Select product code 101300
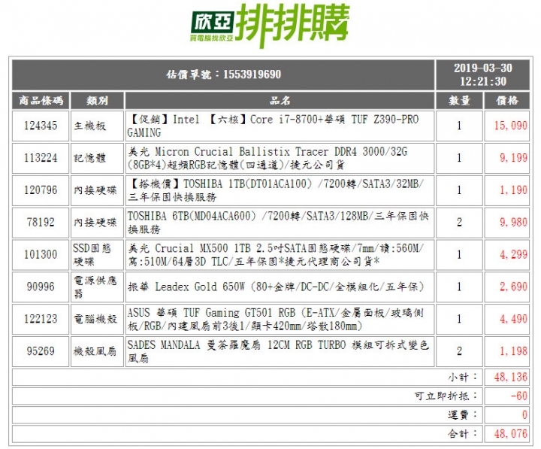Viewport: 541px width, 449px height. [41, 254]
